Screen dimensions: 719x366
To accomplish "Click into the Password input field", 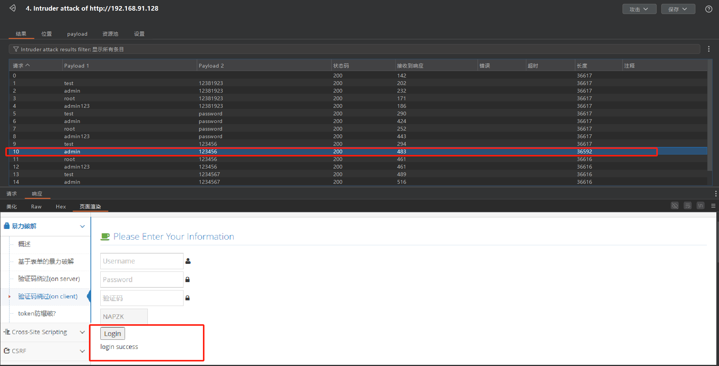I will click(142, 279).
